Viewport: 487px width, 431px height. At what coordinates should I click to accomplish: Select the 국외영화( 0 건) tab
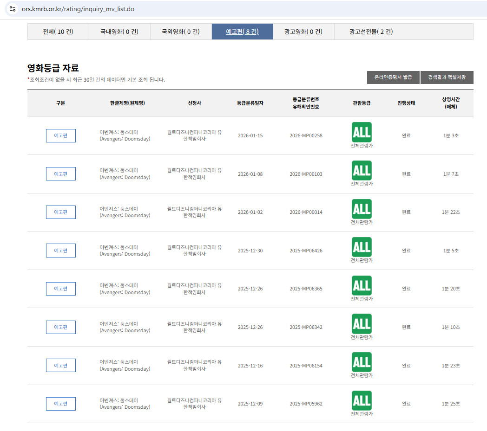click(181, 32)
